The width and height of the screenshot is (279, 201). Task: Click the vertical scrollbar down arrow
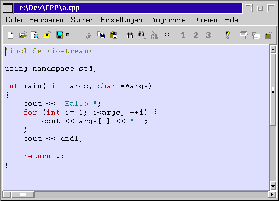coord(273,186)
